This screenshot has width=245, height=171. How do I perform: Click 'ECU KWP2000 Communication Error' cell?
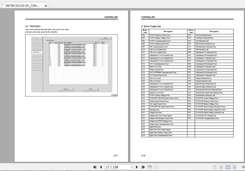click(168, 73)
